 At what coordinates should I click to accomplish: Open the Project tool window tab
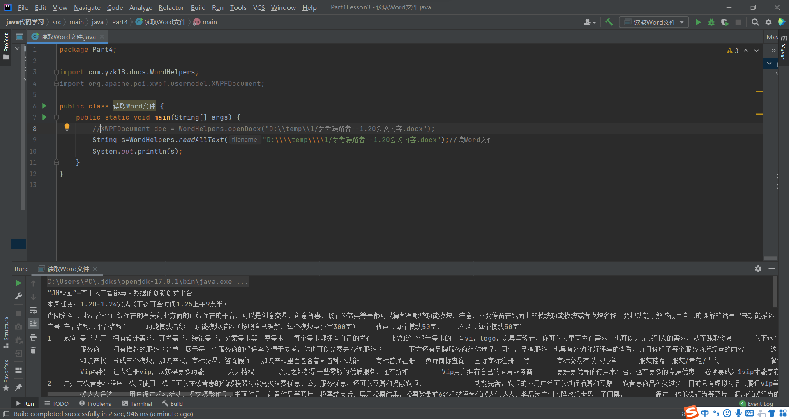point(6,46)
